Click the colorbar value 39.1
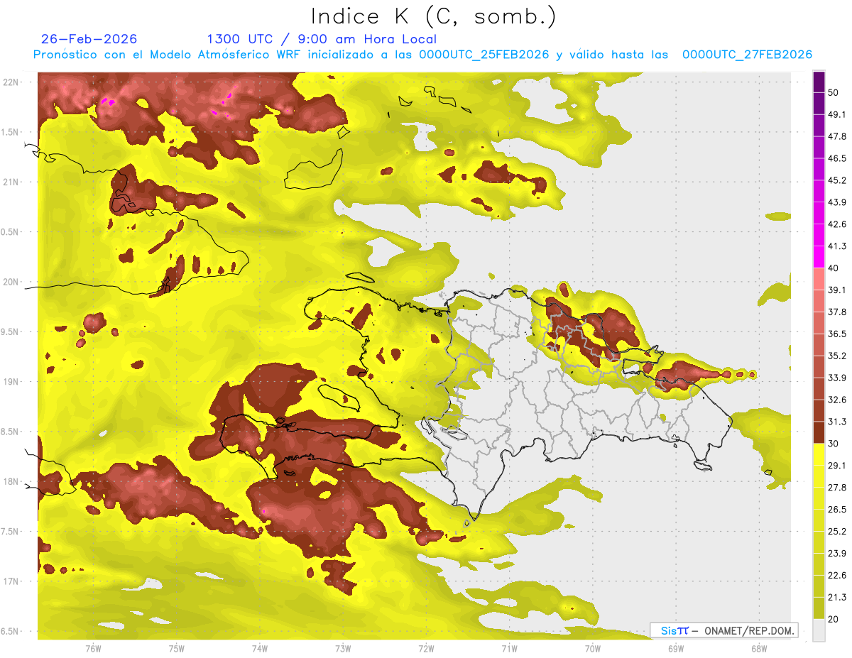 (837, 290)
